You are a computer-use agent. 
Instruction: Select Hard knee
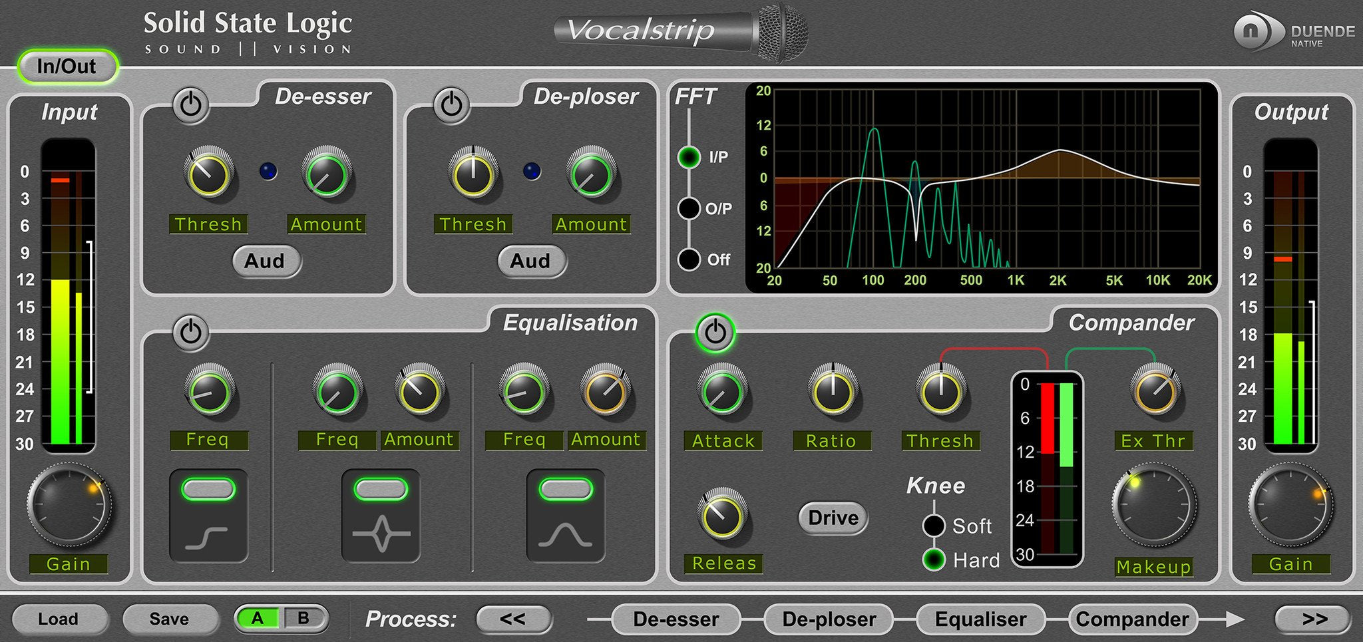934,560
